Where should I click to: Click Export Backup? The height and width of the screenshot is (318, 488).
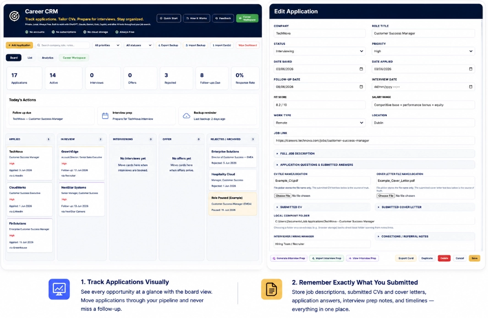click(x=168, y=45)
